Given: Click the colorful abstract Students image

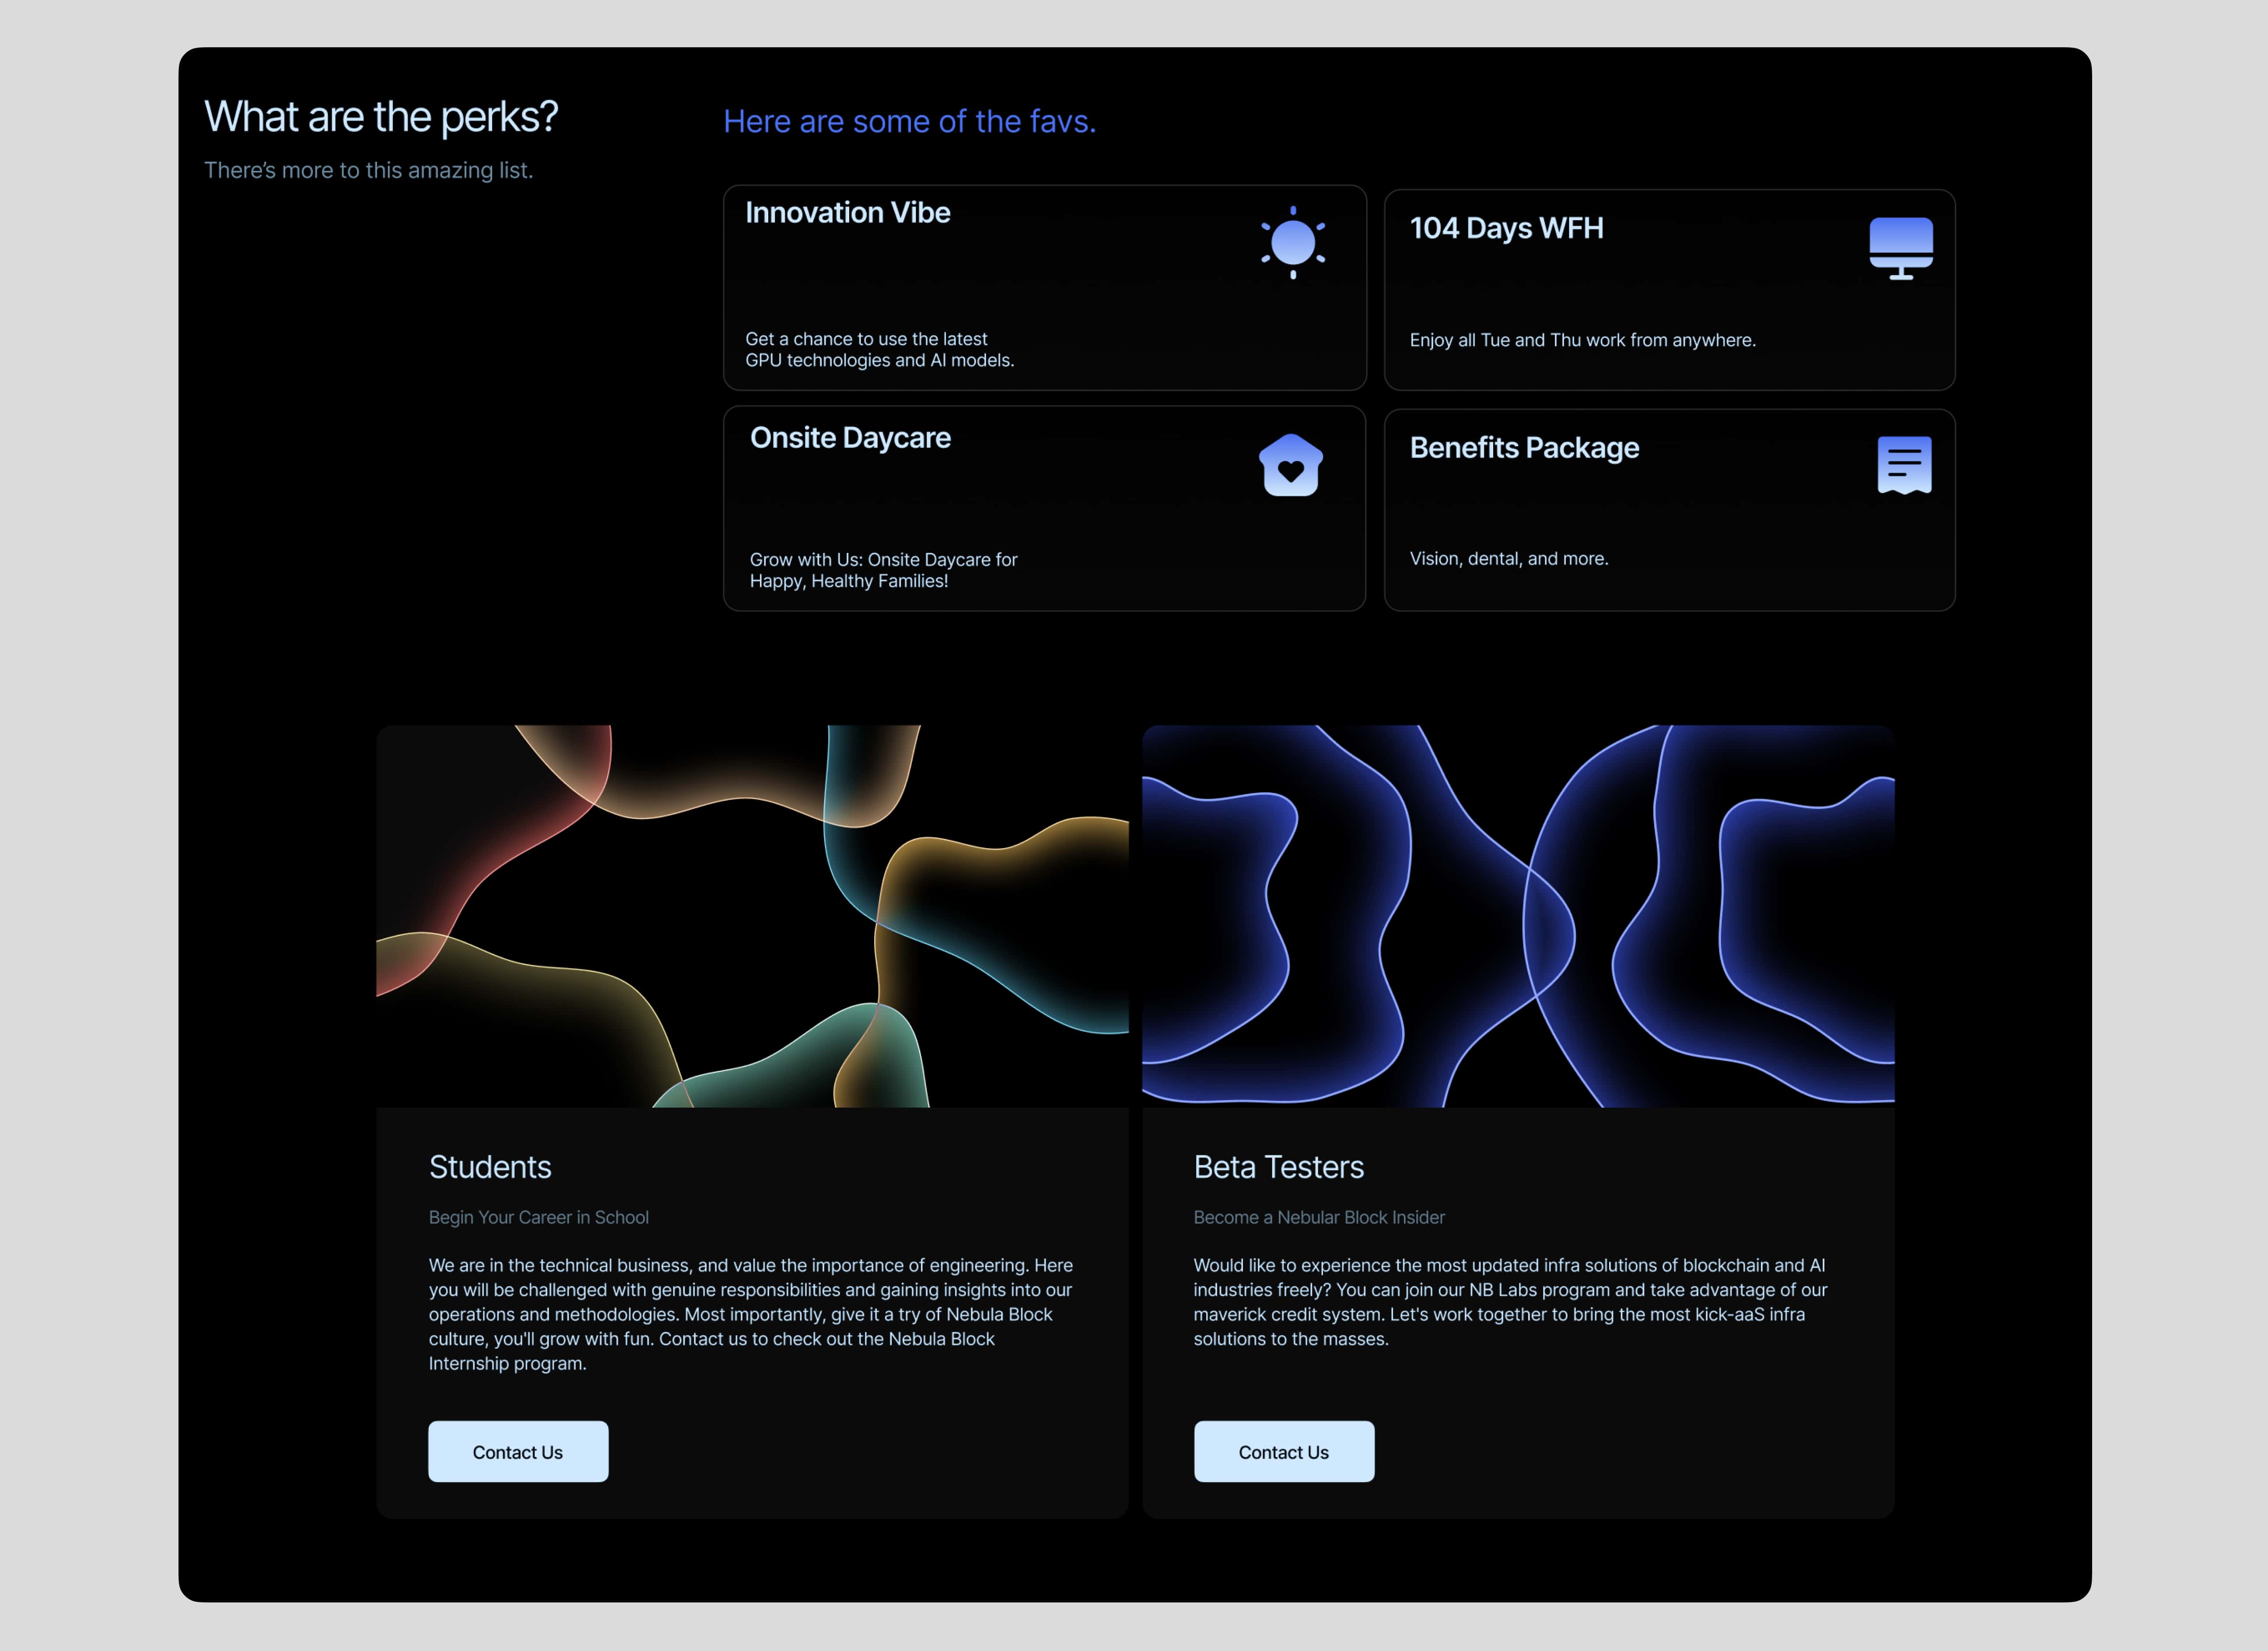Looking at the screenshot, I should 752,916.
